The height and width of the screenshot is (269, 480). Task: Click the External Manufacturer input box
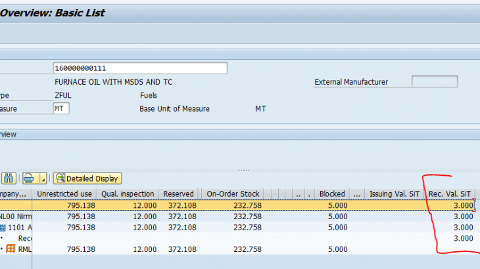point(435,82)
